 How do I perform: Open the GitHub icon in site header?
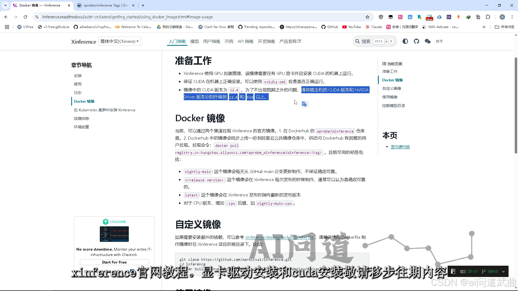pyautogui.click(x=416, y=41)
